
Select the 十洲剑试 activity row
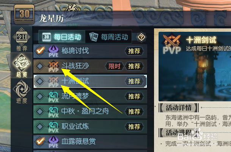[x=90, y=81]
